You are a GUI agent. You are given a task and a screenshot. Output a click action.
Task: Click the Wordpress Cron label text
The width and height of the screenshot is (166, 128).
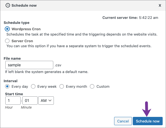26,29
